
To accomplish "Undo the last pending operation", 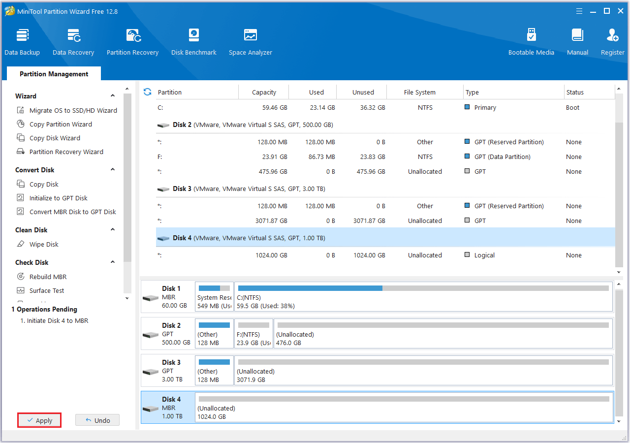I will 97,420.
